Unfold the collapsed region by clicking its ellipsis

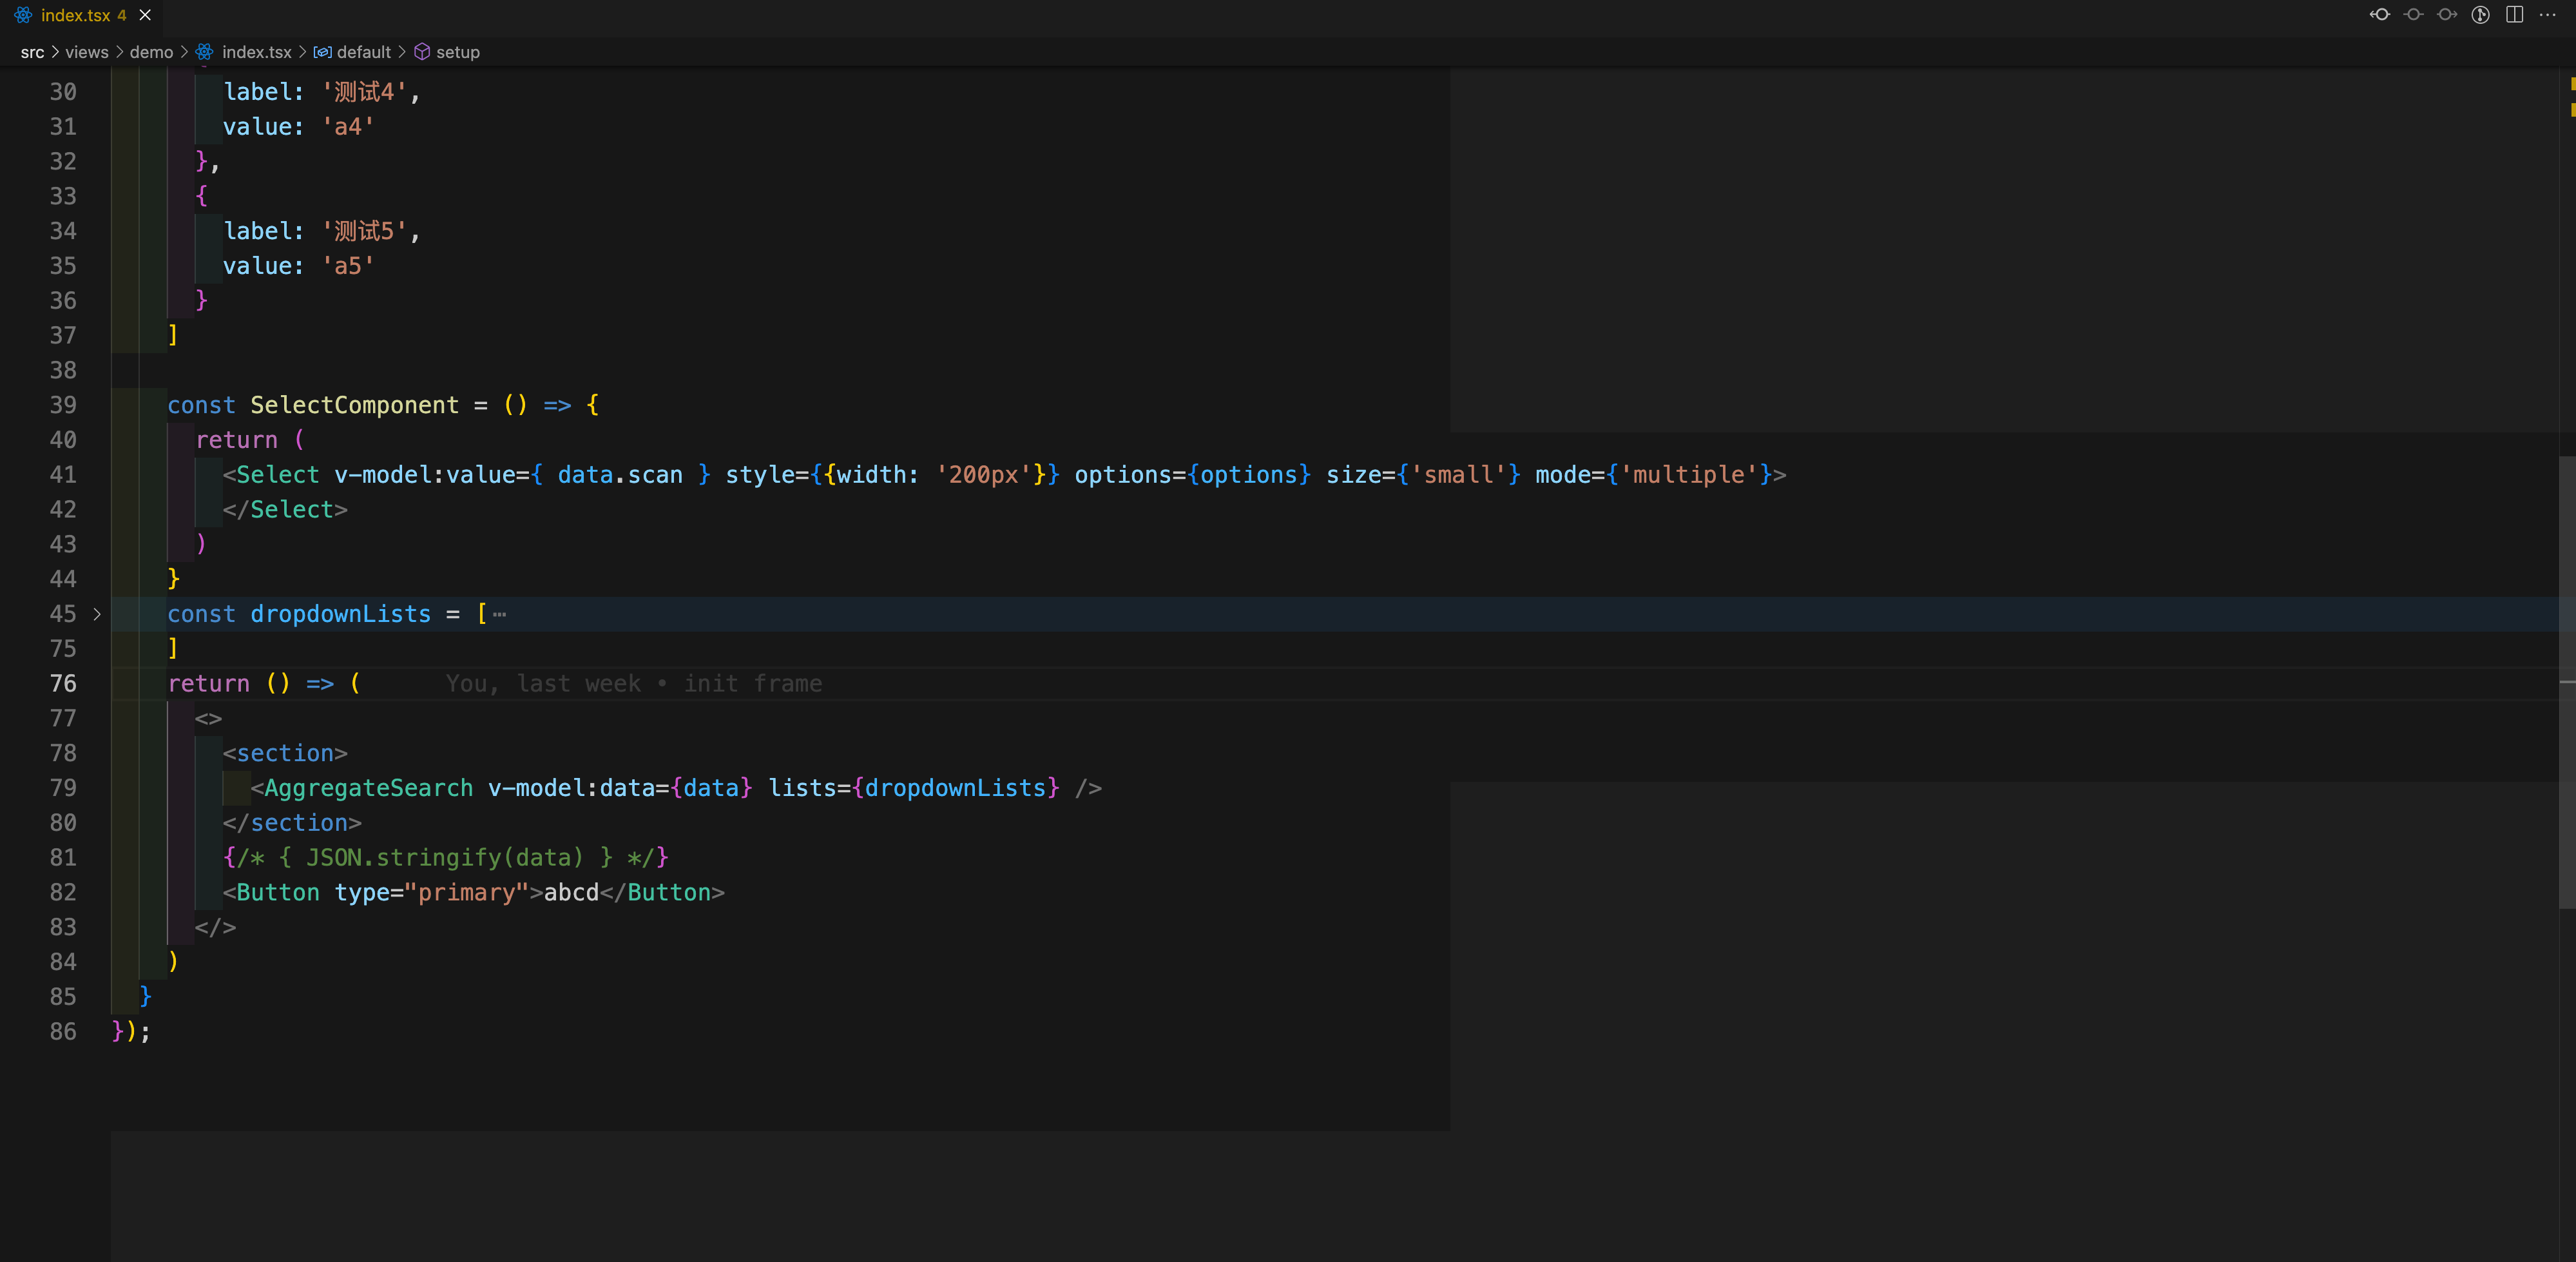coord(499,616)
